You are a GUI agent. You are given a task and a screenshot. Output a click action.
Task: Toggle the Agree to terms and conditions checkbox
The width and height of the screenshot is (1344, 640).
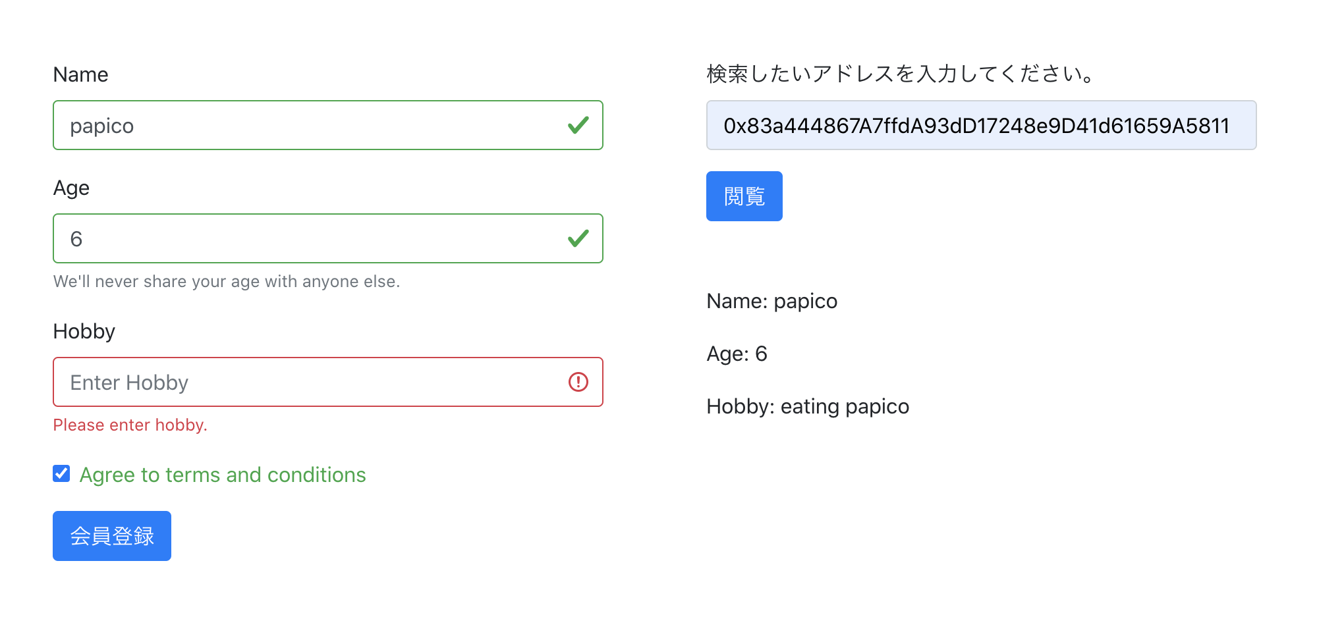coord(61,473)
